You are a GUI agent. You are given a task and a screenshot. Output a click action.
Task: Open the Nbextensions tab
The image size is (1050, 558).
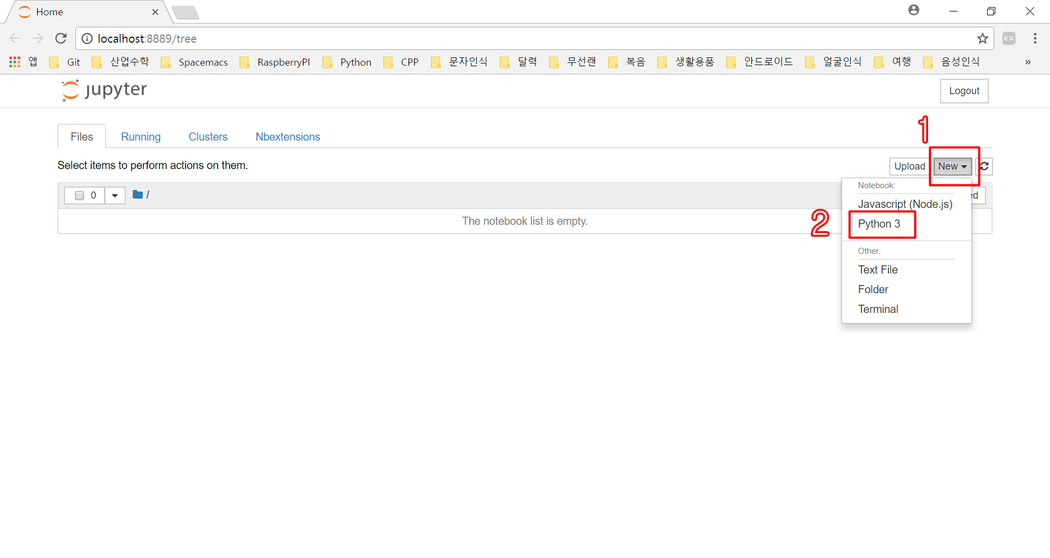click(x=288, y=137)
